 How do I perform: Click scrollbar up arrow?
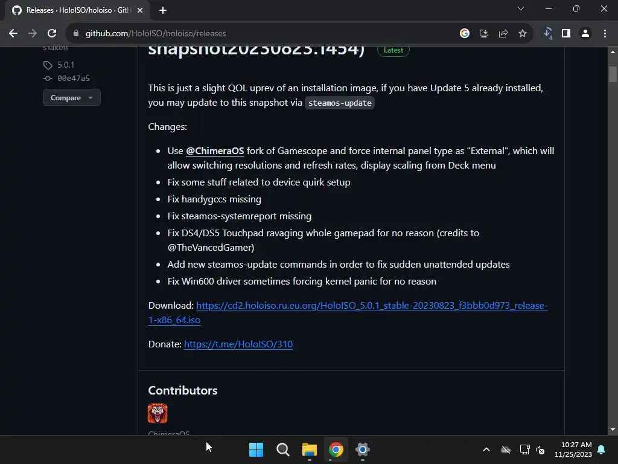click(x=613, y=52)
